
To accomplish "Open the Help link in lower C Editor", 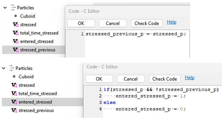I will (190, 78).
